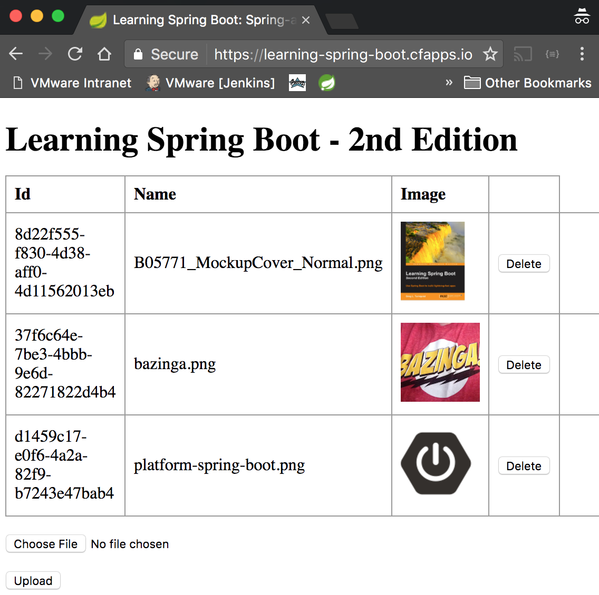Screen dimensions: 599x595
Task: Click the B05771_MockupCover_Normal.png file name
Action: [x=258, y=263]
